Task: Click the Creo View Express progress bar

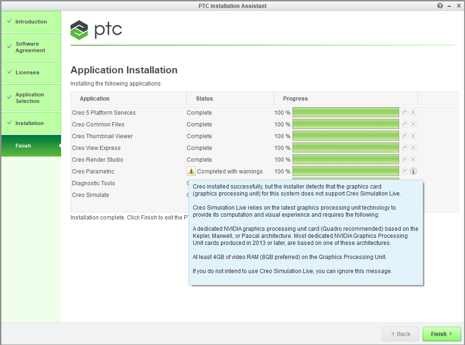Action: (346, 148)
